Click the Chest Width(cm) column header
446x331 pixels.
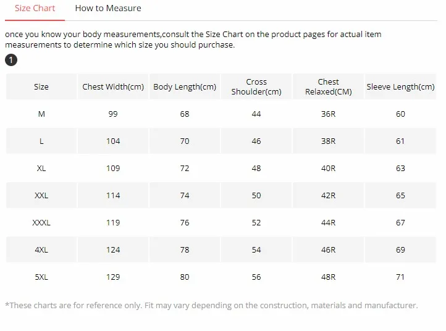tap(113, 87)
